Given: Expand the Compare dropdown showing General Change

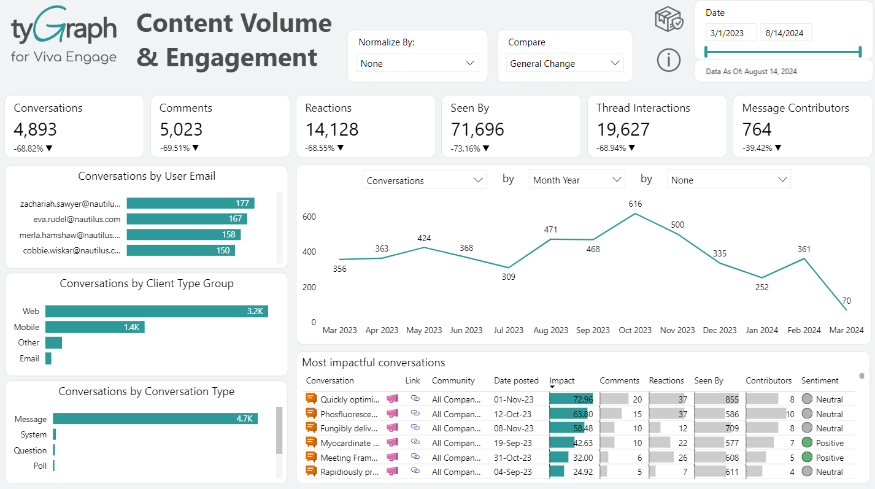Looking at the screenshot, I should click(565, 63).
